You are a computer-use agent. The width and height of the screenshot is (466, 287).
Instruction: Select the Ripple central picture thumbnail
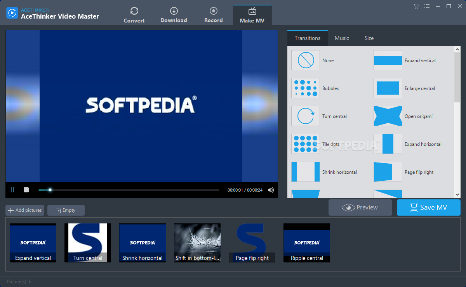(307, 243)
